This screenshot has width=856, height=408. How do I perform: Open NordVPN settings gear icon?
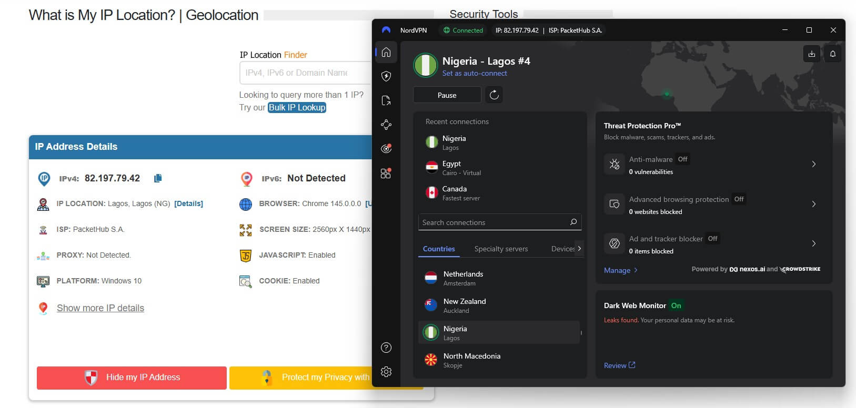point(386,372)
